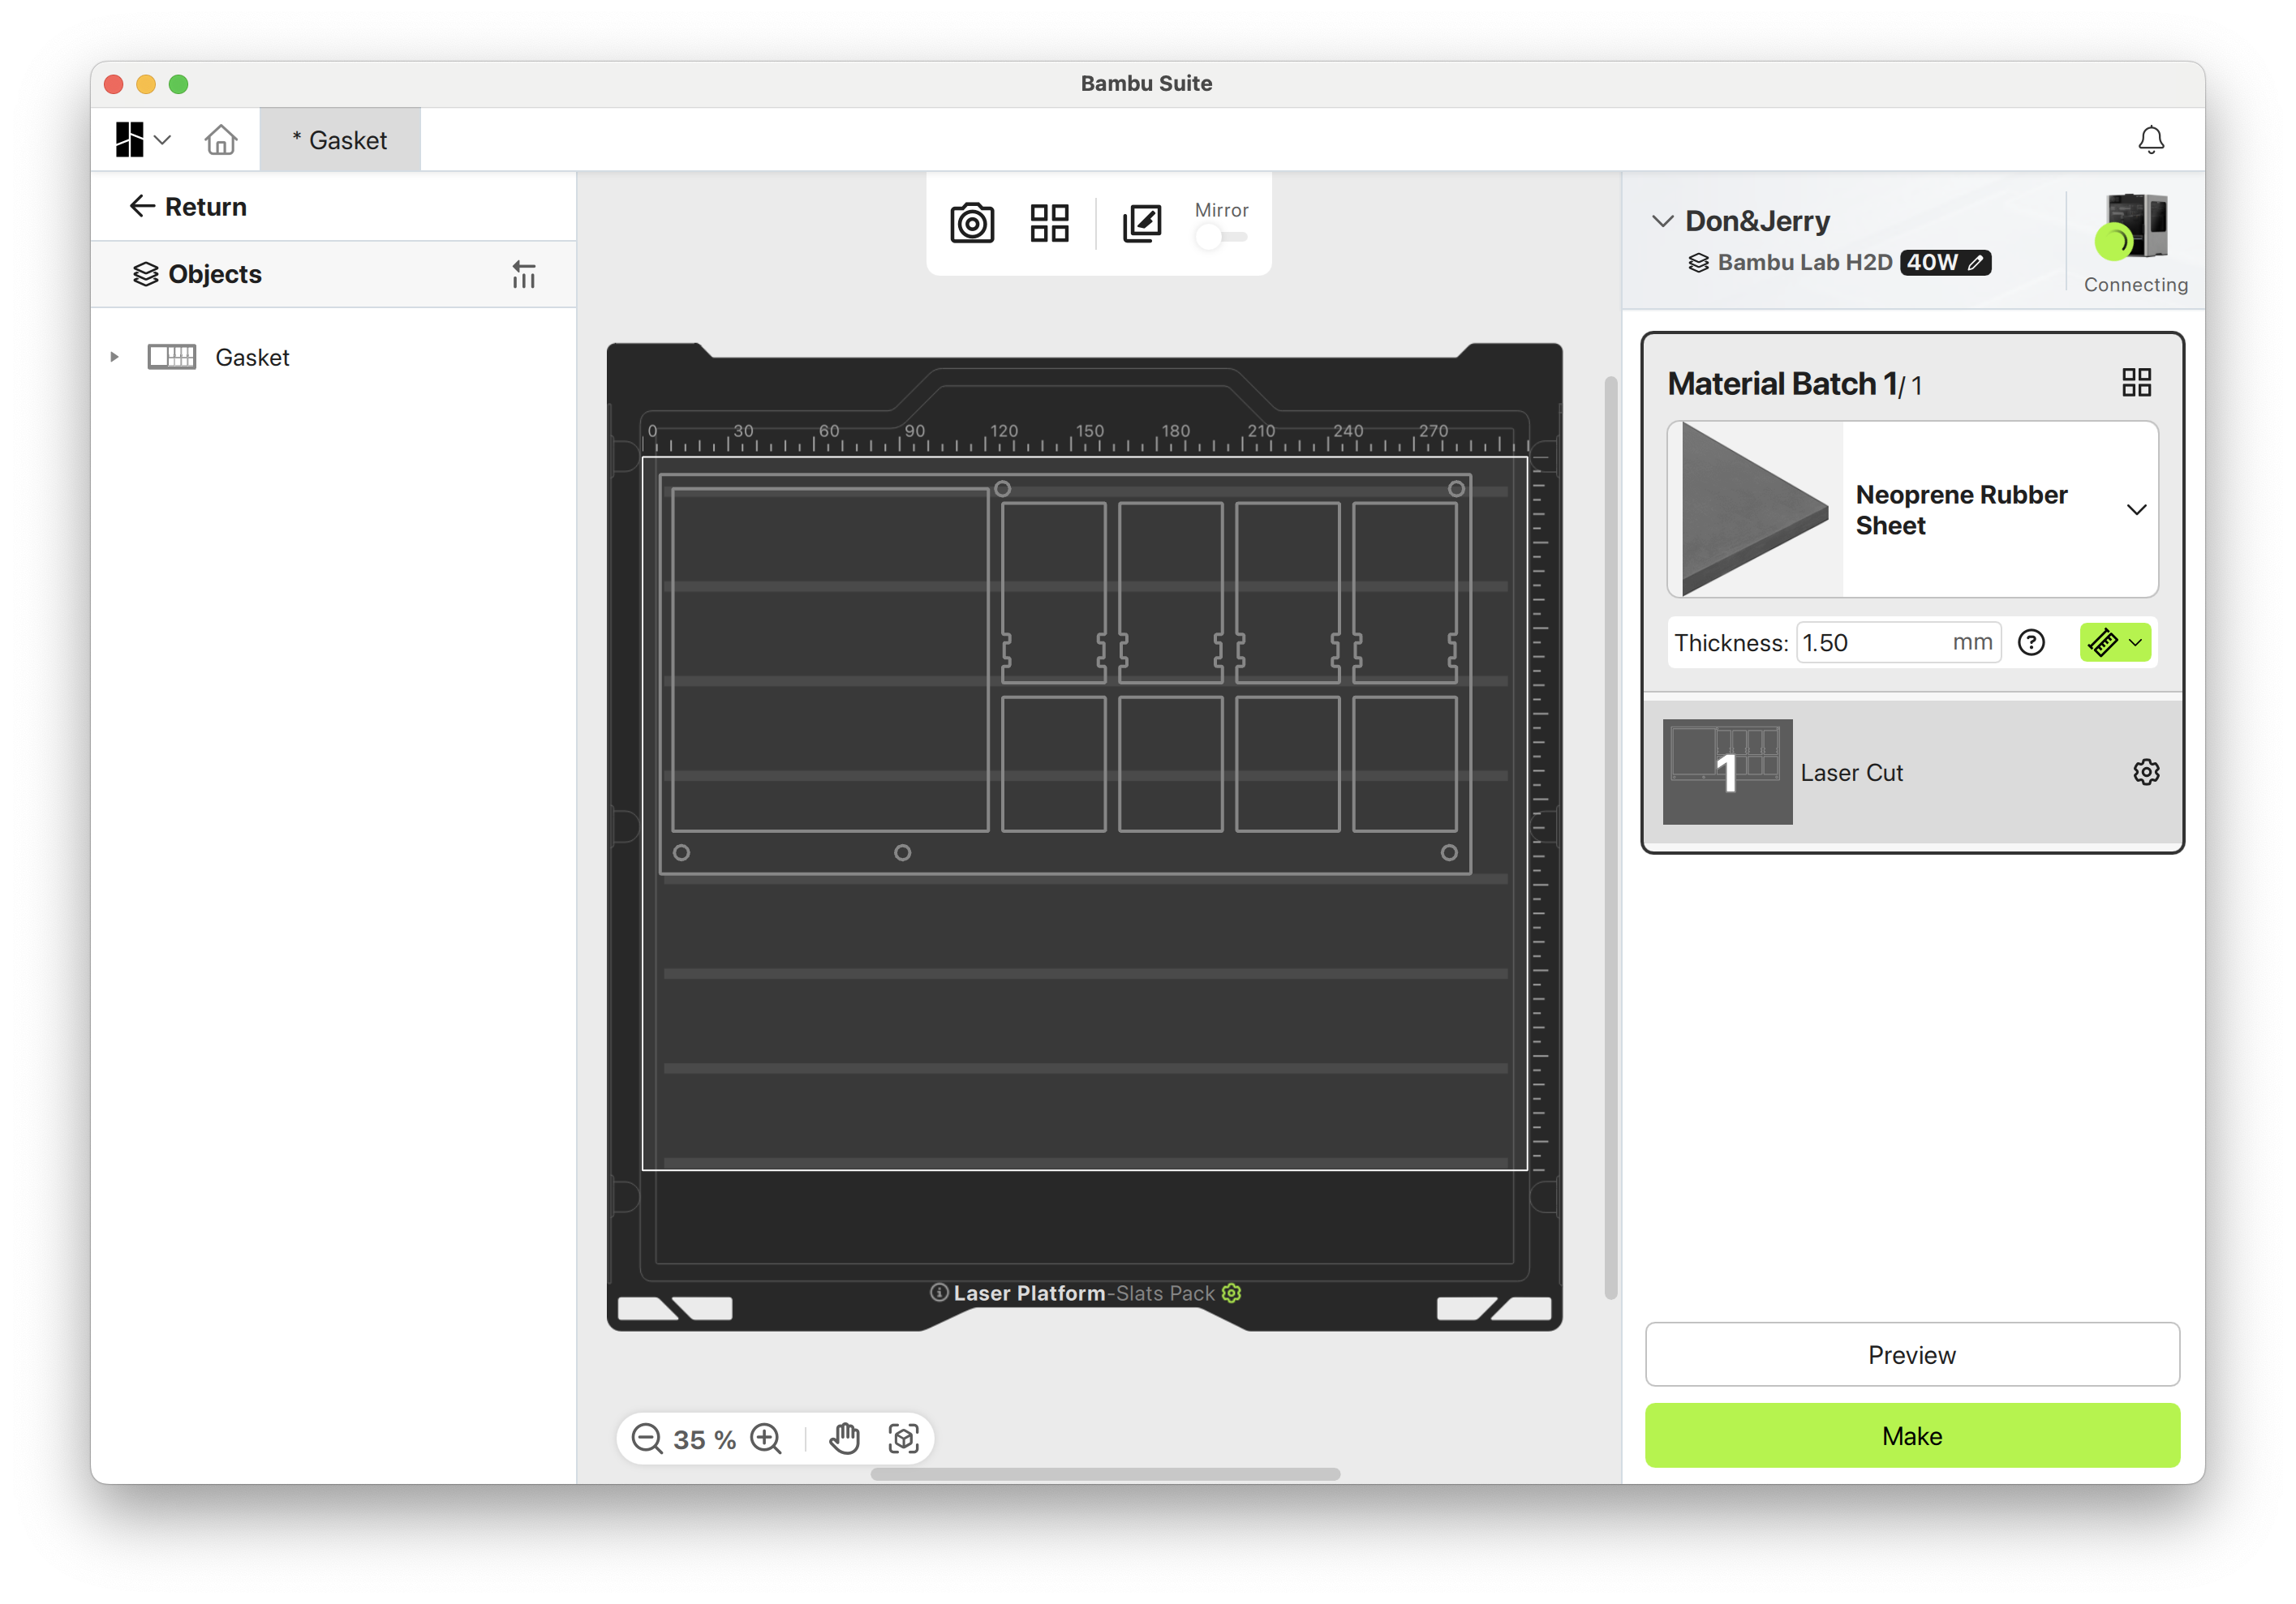Select the Gasket object thumbnail
The height and width of the screenshot is (1604, 2296).
(172, 357)
